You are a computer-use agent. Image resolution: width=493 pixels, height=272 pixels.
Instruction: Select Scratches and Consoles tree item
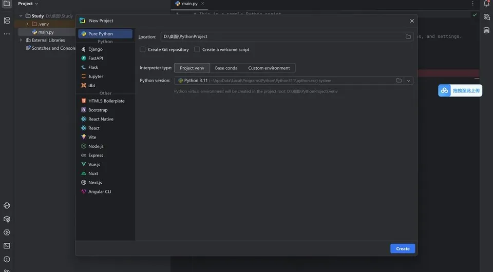(50, 48)
